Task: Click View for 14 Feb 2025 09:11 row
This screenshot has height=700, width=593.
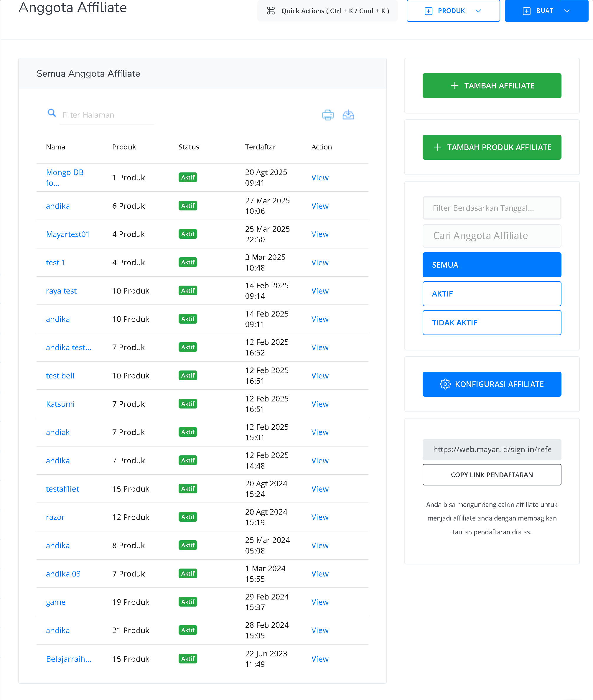Action: 320,319
